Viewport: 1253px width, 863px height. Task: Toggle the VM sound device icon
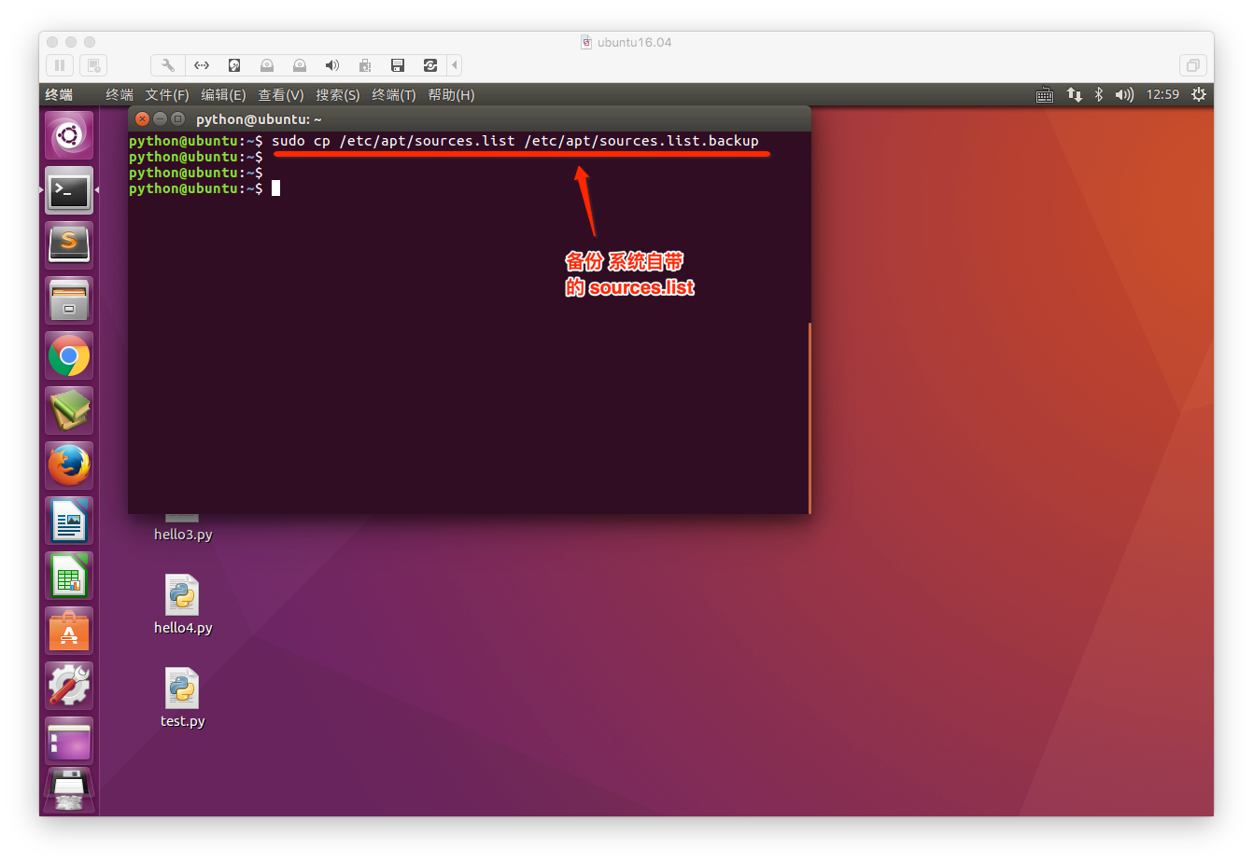[x=331, y=65]
